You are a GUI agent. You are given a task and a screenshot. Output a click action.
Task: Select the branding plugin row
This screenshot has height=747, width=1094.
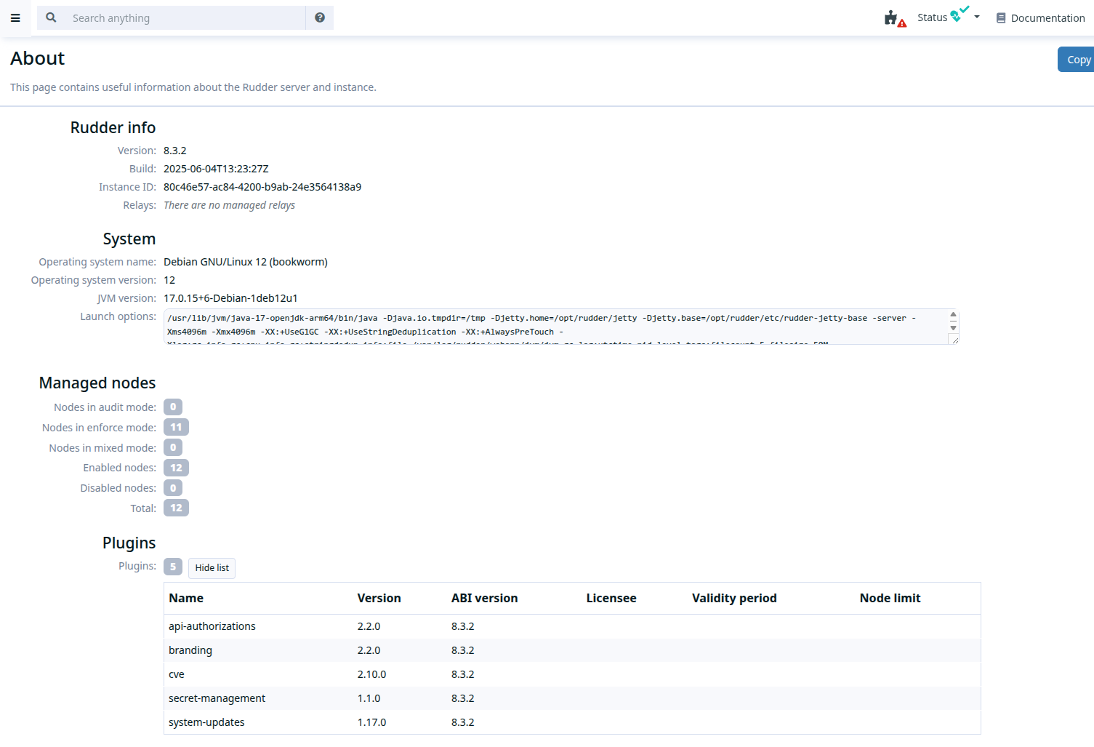pos(572,650)
